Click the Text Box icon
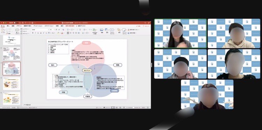 point(112,30)
